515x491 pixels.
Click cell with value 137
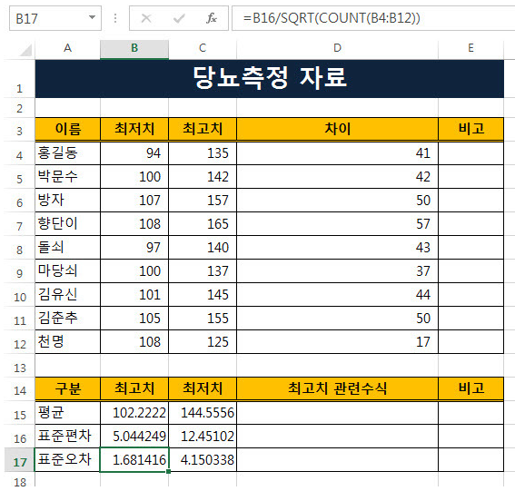pos(203,271)
